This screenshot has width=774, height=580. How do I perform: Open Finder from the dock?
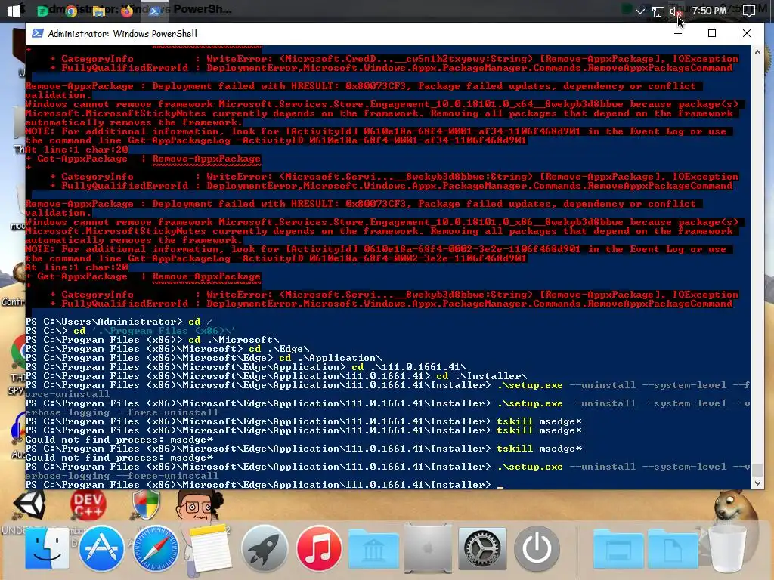(x=47, y=548)
